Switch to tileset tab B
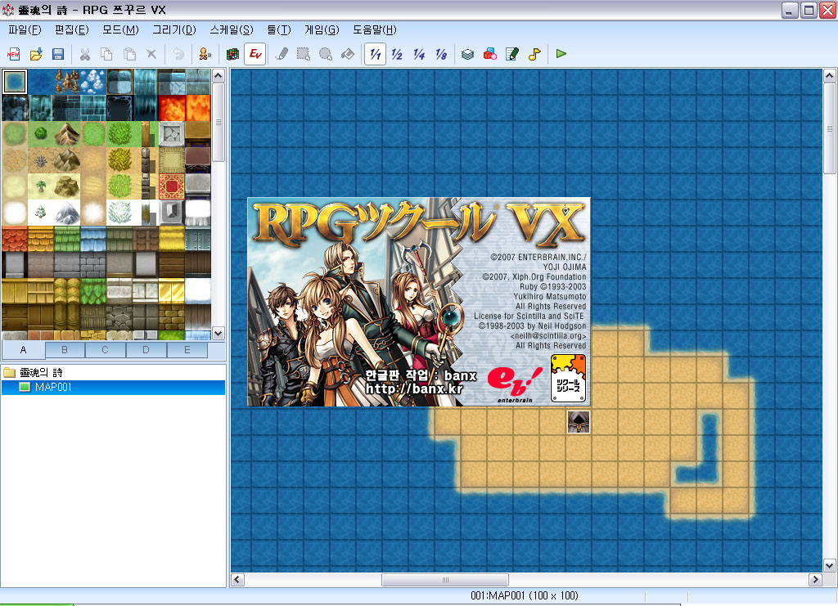 pyautogui.click(x=65, y=350)
